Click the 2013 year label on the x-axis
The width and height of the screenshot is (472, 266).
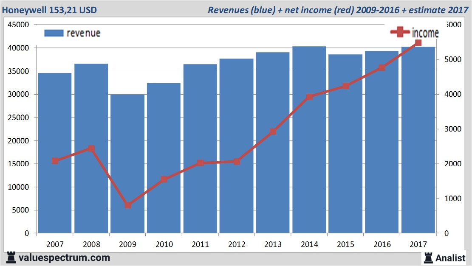273,244
